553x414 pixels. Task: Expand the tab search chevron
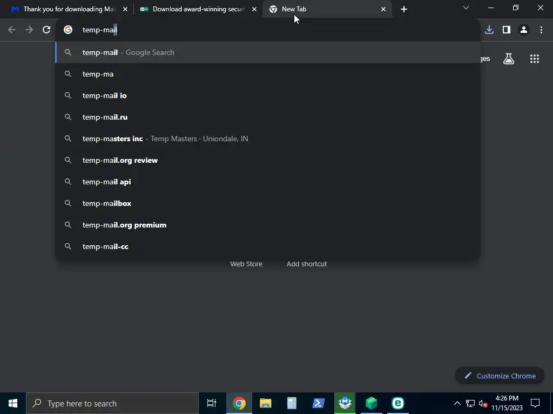466,8
